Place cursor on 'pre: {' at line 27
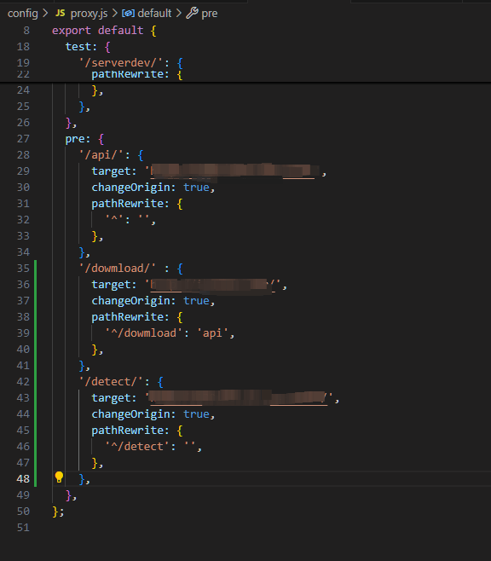 pyautogui.click(x=84, y=139)
